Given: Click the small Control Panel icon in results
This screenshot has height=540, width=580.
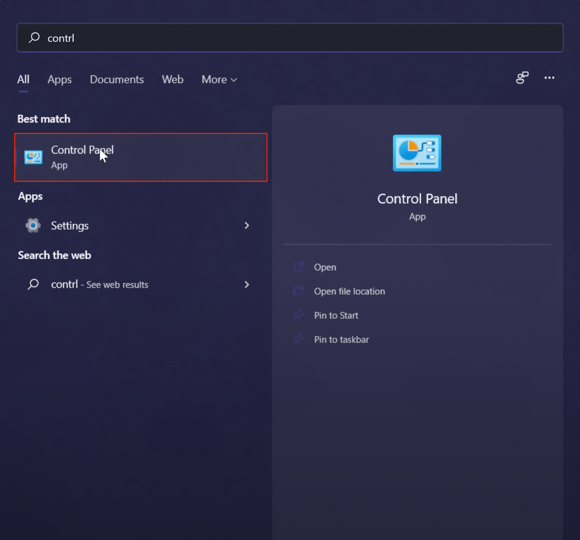Looking at the screenshot, I should (33, 157).
